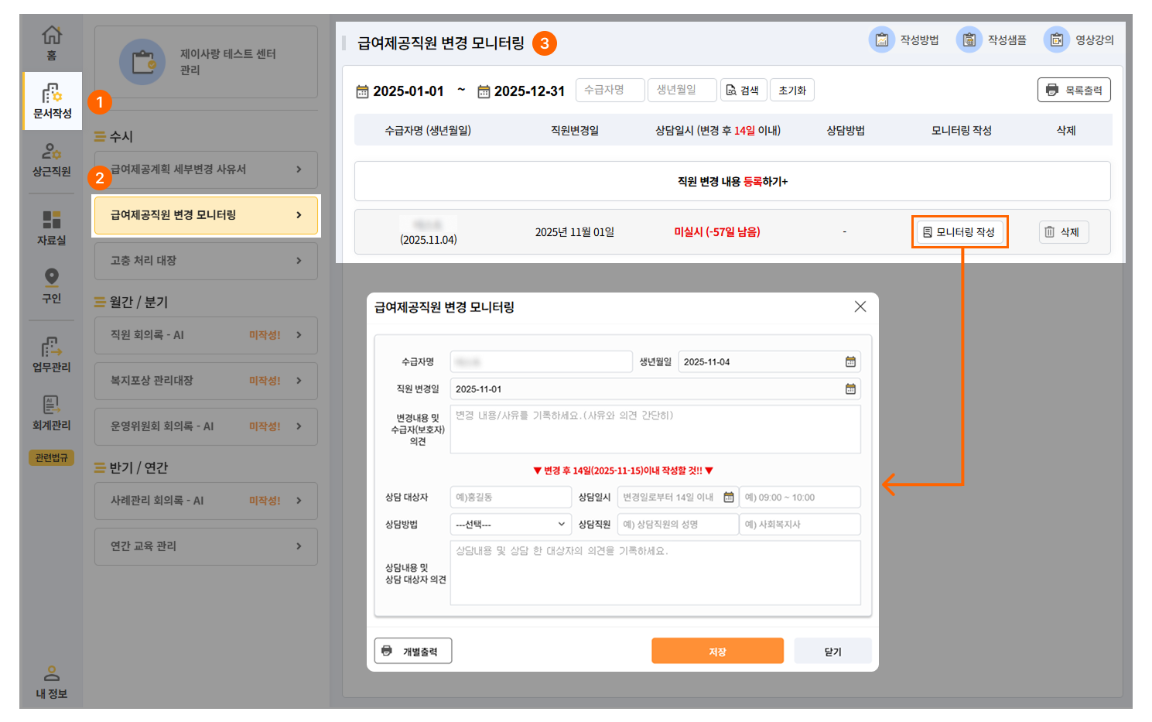Open the 자료실 archive icon
This screenshot has height=722, width=1152.
click(x=52, y=221)
